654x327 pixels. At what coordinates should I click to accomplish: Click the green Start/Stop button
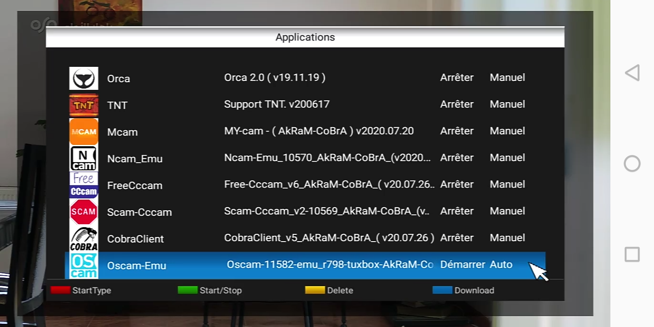(188, 290)
